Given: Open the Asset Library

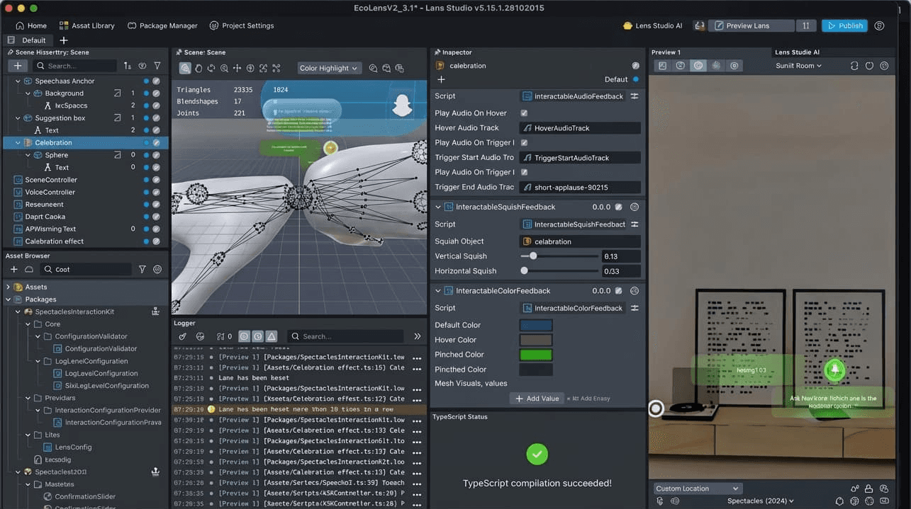Looking at the screenshot, I should click(87, 25).
